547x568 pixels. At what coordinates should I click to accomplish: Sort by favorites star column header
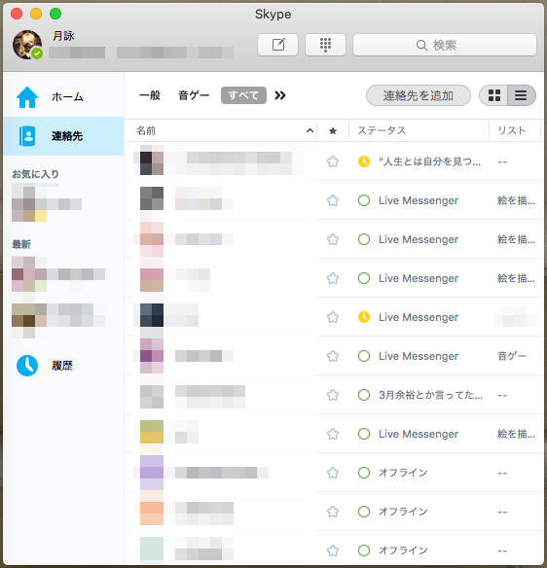333,130
